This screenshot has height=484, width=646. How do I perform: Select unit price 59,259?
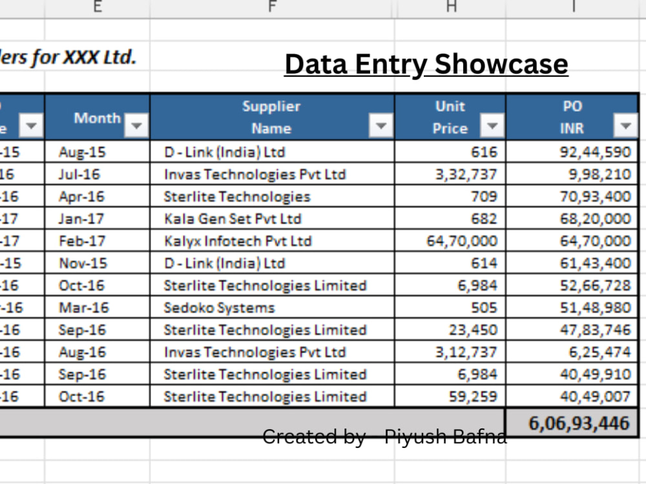coord(450,396)
